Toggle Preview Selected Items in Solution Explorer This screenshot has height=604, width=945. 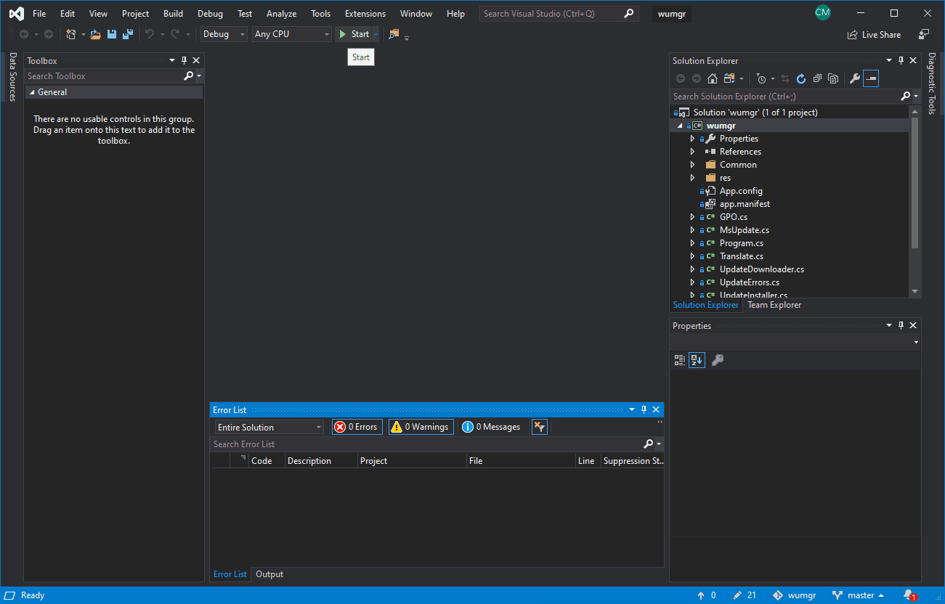tap(871, 78)
